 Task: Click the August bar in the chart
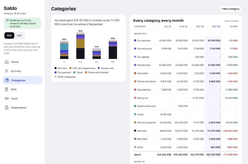(x=80, y=46)
